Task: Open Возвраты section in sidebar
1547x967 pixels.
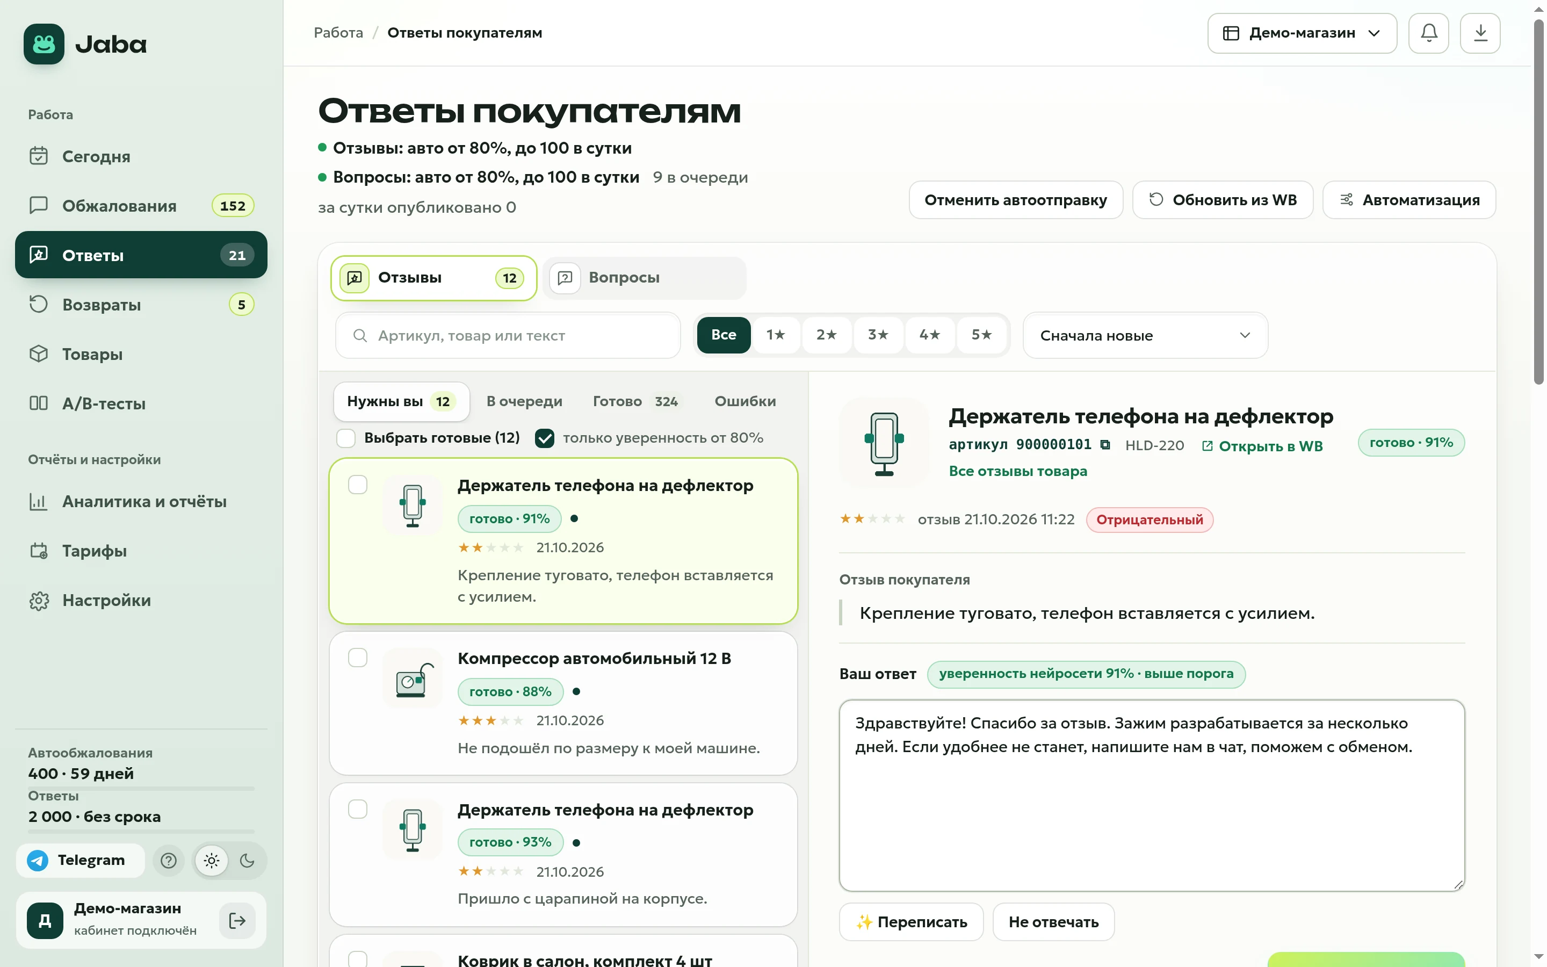Action: pos(141,305)
